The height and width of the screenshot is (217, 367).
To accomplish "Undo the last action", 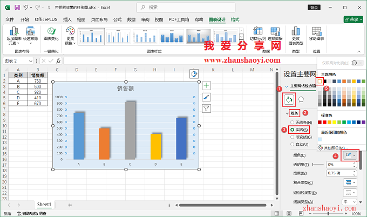I will [26, 8].
